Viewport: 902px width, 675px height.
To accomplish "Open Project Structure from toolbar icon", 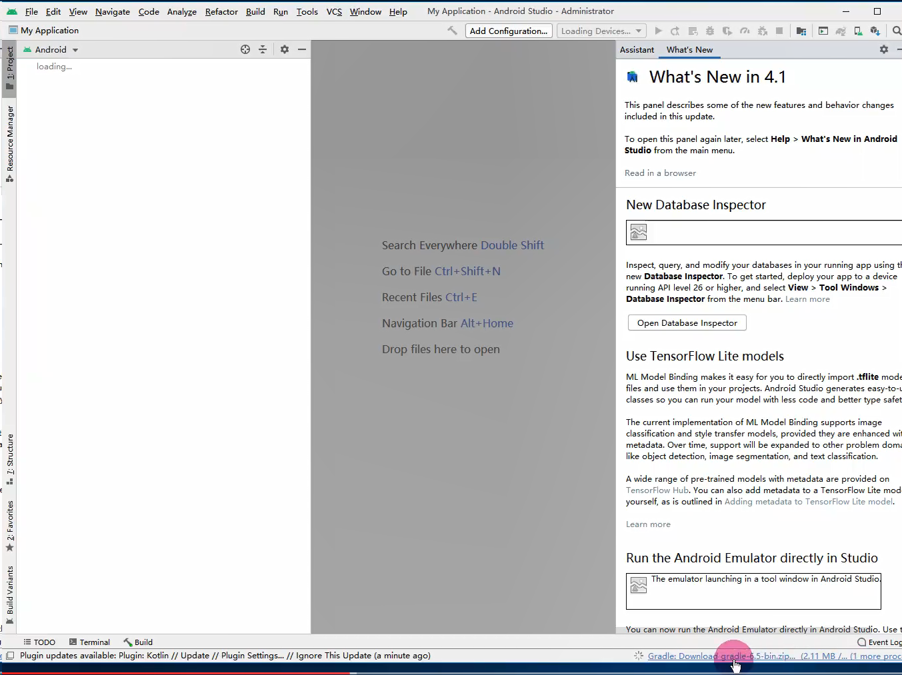I will [801, 31].
